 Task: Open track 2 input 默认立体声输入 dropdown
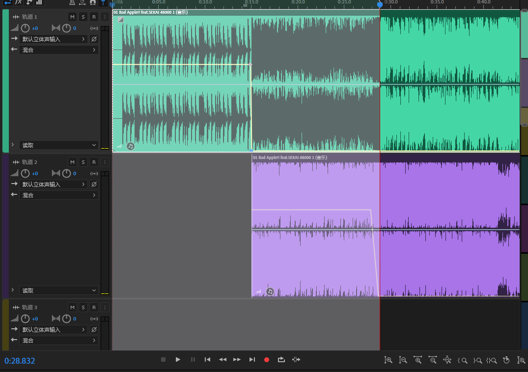pos(53,185)
